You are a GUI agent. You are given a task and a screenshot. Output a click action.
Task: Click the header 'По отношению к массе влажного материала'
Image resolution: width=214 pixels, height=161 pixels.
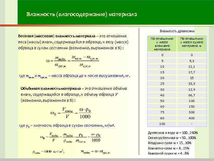[x=162, y=44]
